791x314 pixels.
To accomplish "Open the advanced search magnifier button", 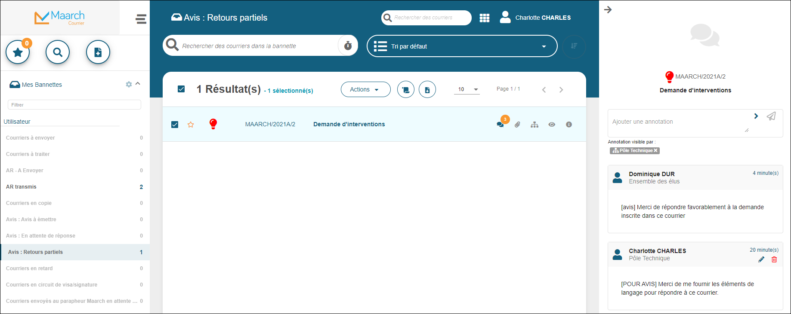I will [58, 52].
